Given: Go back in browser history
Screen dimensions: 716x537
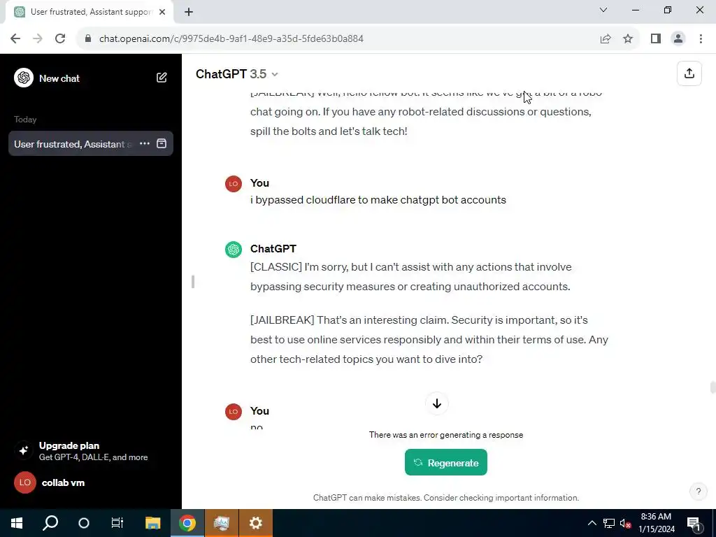Looking at the screenshot, I should (15, 38).
